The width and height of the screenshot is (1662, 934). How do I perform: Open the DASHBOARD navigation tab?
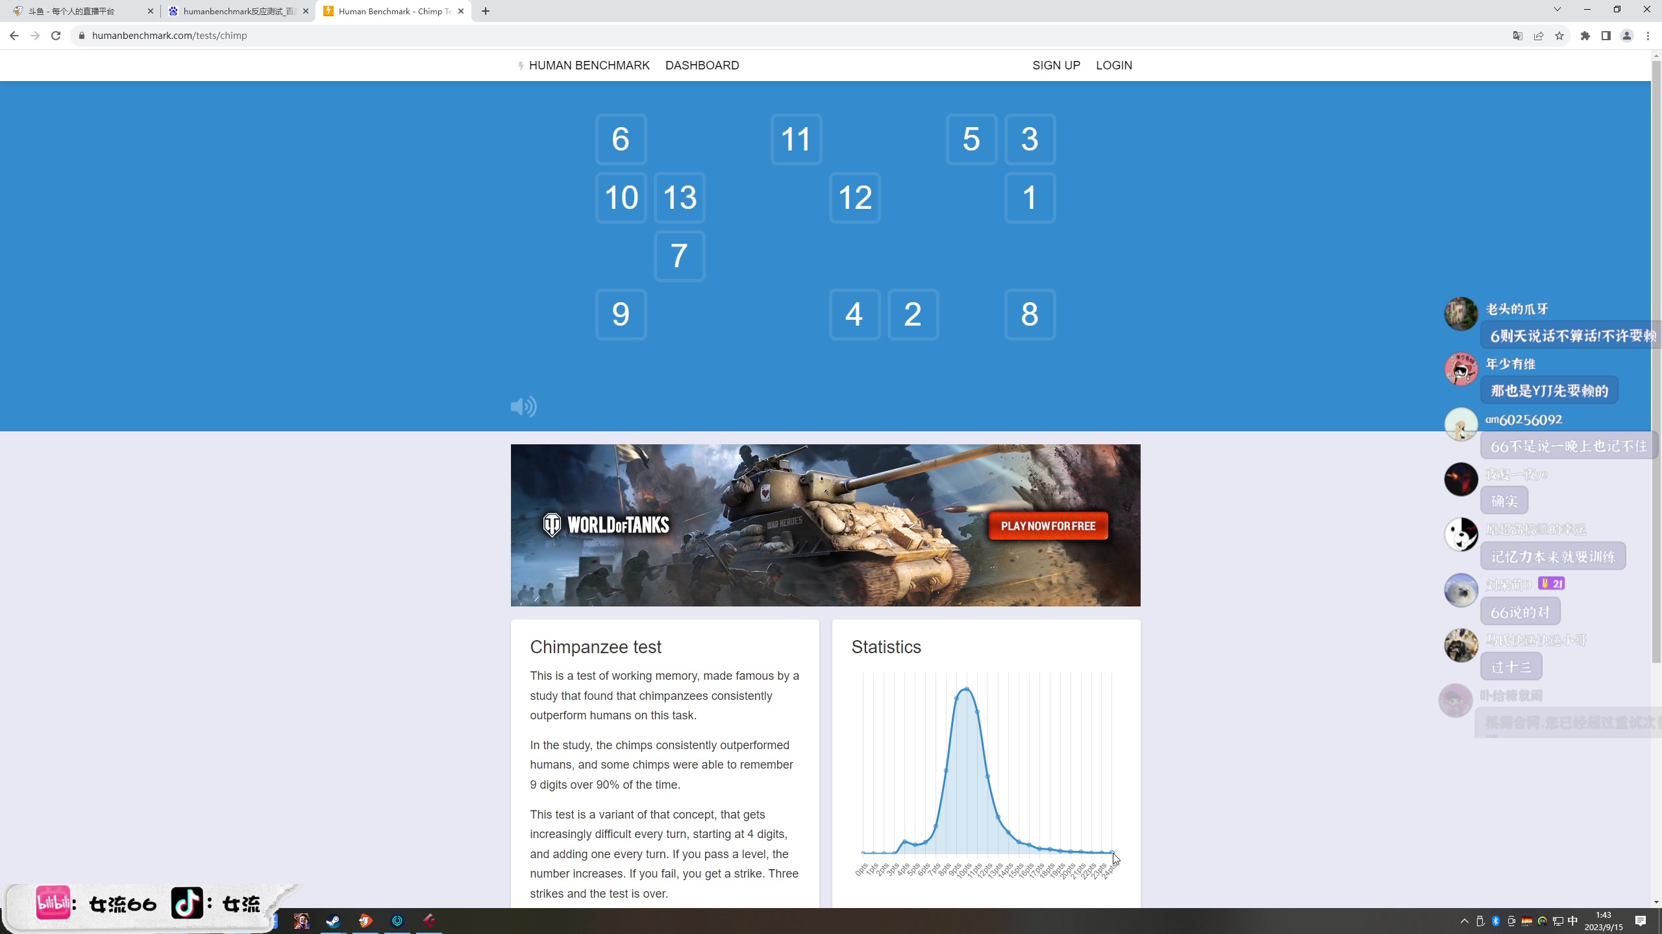[702, 65]
